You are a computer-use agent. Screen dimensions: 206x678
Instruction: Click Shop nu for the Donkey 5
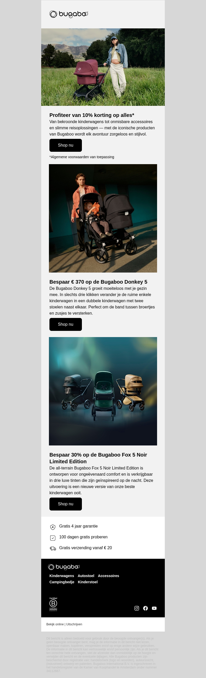coord(66,324)
